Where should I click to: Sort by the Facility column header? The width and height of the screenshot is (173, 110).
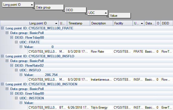pyautogui.click(x=123, y=23)
